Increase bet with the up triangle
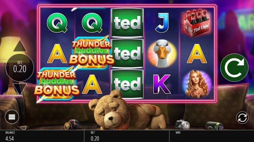 [x=20, y=46]
